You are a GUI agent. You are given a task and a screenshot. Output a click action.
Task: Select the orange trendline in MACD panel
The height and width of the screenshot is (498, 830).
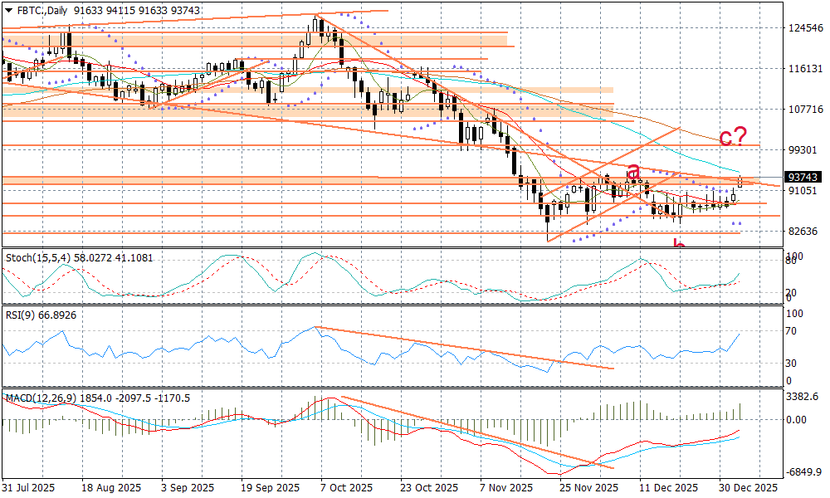point(465,431)
